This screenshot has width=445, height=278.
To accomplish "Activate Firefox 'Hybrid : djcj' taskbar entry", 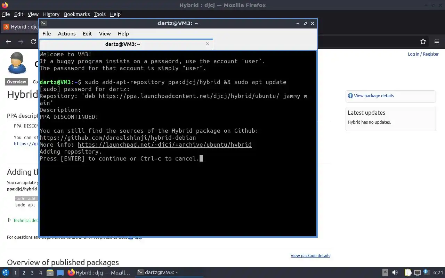I will point(99,273).
